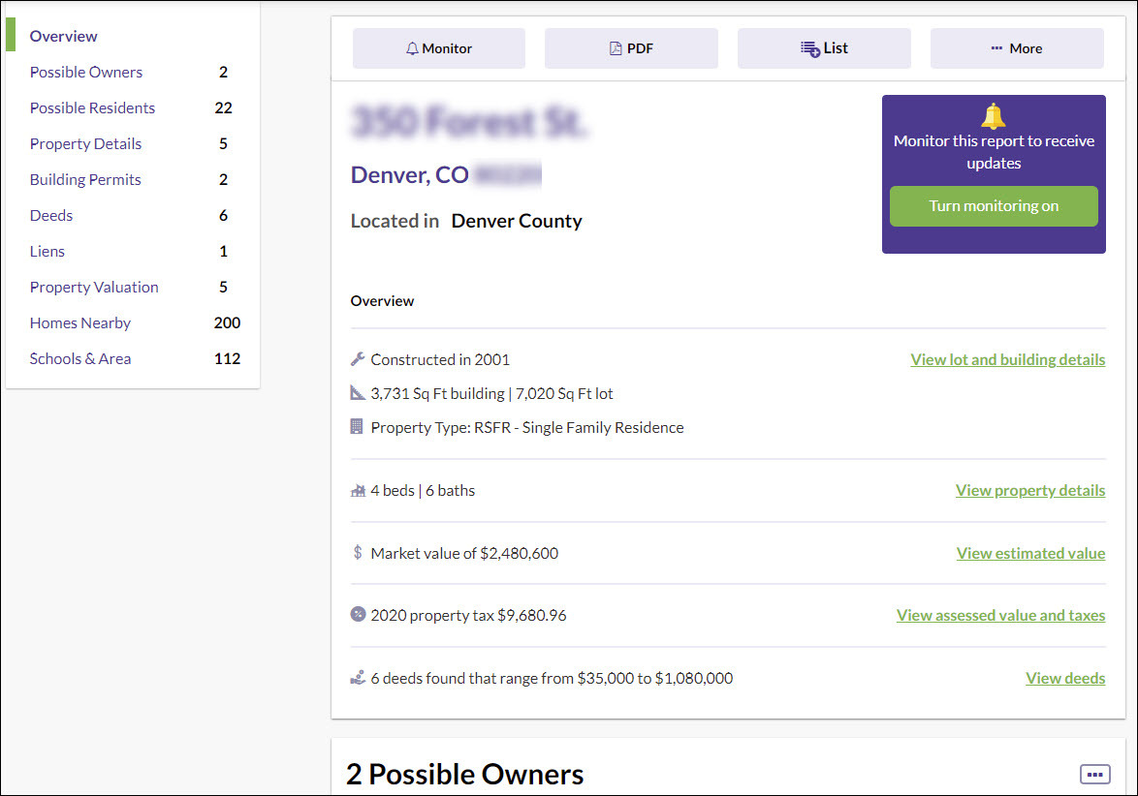
Task: Turn monitoring on for this report
Action: (x=994, y=206)
